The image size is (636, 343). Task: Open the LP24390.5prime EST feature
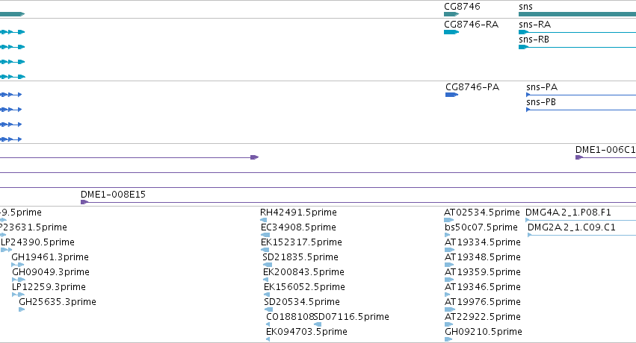coord(7,250)
